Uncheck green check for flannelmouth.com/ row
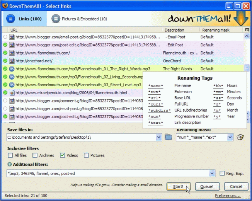 pyautogui.click(x=5, y=53)
